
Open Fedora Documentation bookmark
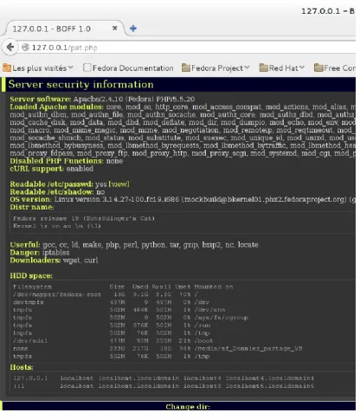pyautogui.click(x=128, y=68)
